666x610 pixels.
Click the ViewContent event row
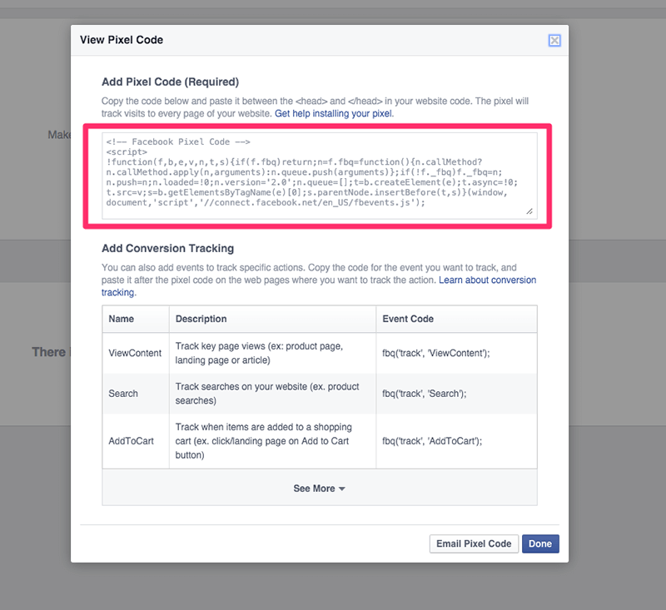point(135,353)
